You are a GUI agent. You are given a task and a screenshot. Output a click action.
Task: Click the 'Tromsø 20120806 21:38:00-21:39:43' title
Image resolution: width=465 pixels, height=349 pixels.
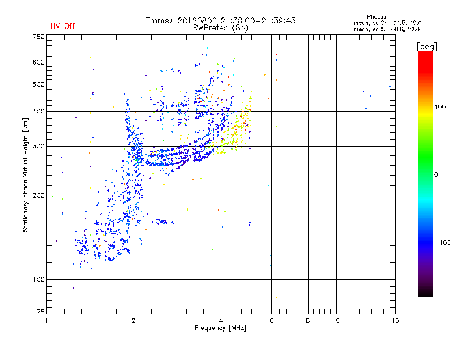click(221, 20)
